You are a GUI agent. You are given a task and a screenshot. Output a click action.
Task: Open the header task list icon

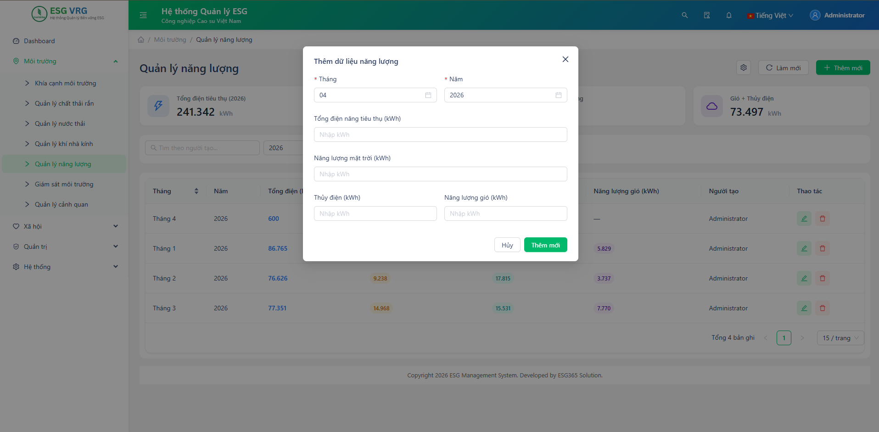(x=707, y=15)
